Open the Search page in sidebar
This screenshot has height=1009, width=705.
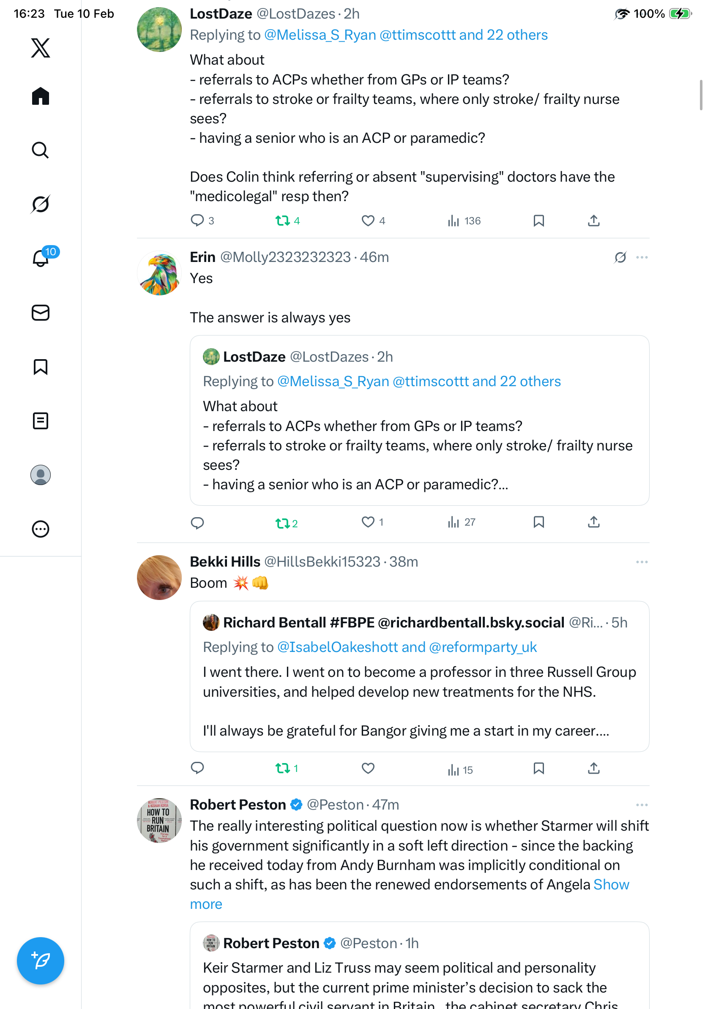[x=41, y=150]
